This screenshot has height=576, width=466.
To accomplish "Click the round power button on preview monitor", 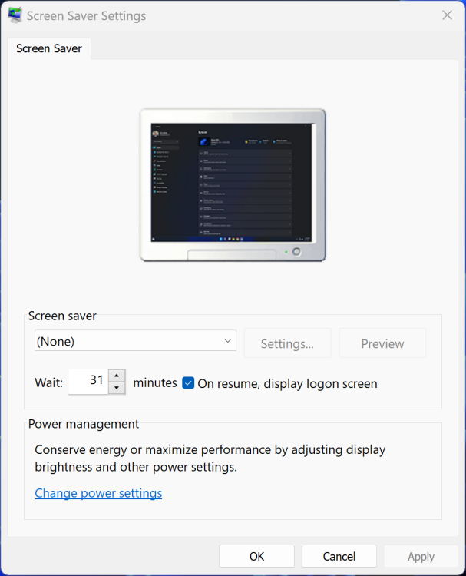I will (x=296, y=252).
